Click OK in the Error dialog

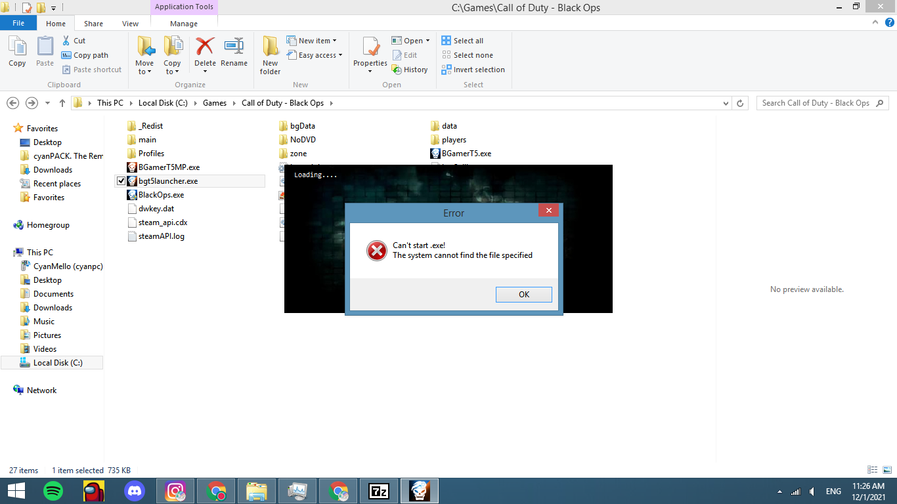click(523, 295)
